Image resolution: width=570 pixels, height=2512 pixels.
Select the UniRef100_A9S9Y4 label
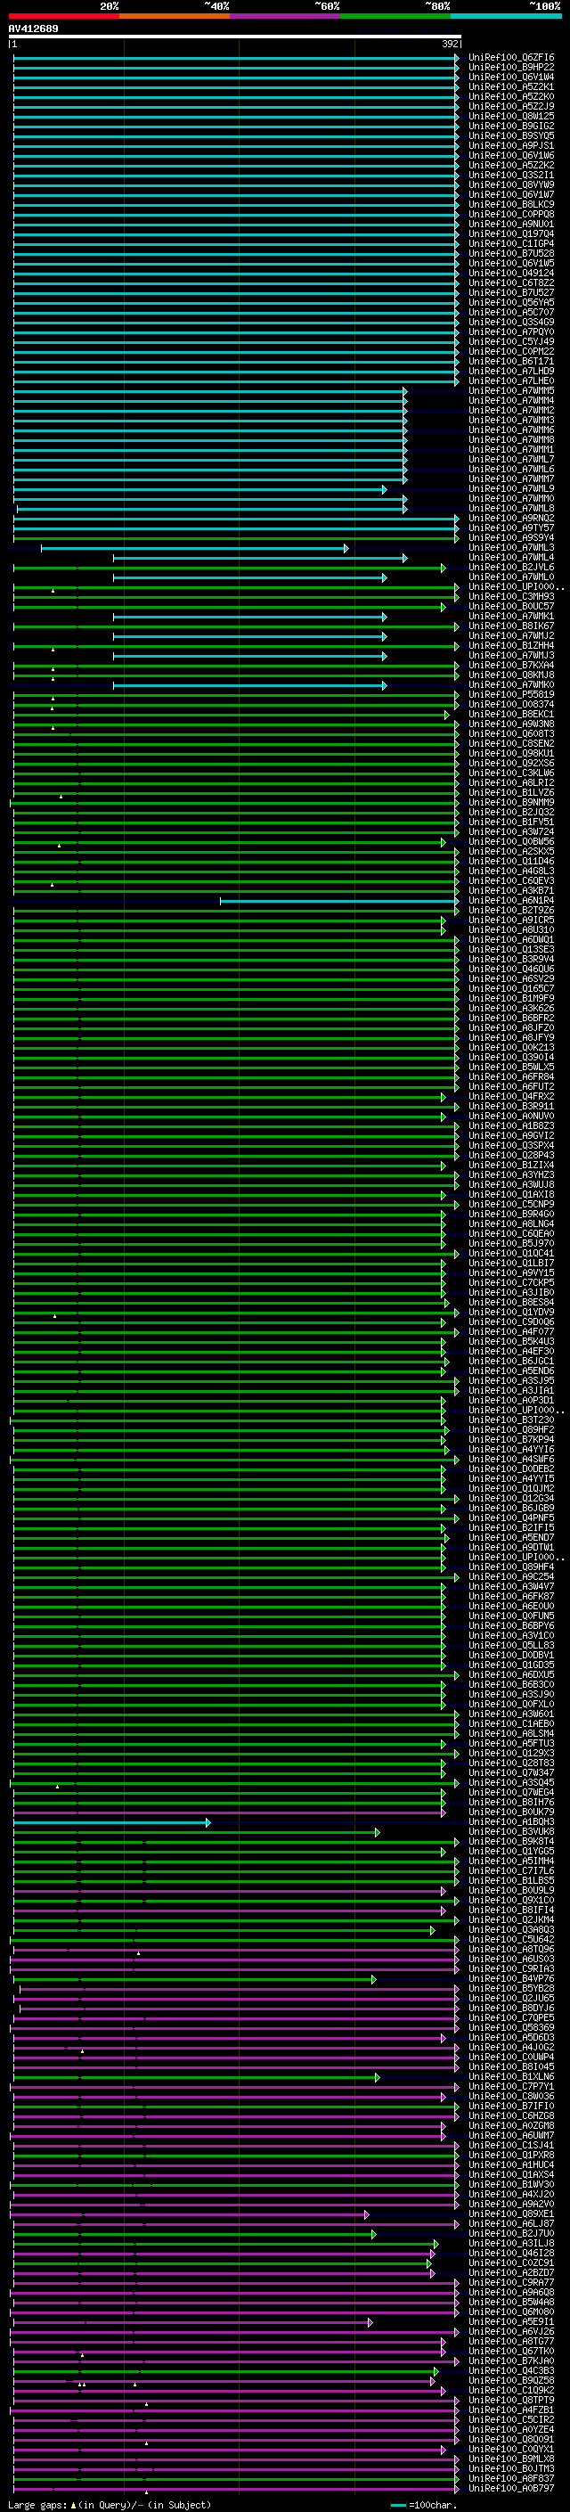(511, 537)
